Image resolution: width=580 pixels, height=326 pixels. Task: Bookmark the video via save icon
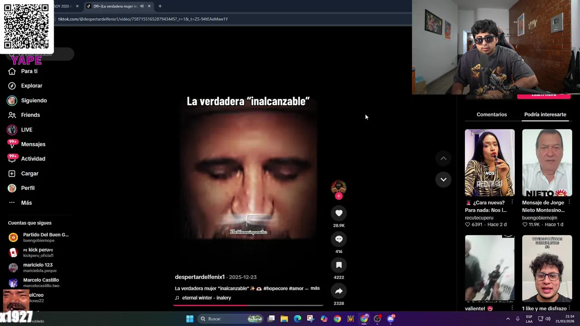point(338,265)
